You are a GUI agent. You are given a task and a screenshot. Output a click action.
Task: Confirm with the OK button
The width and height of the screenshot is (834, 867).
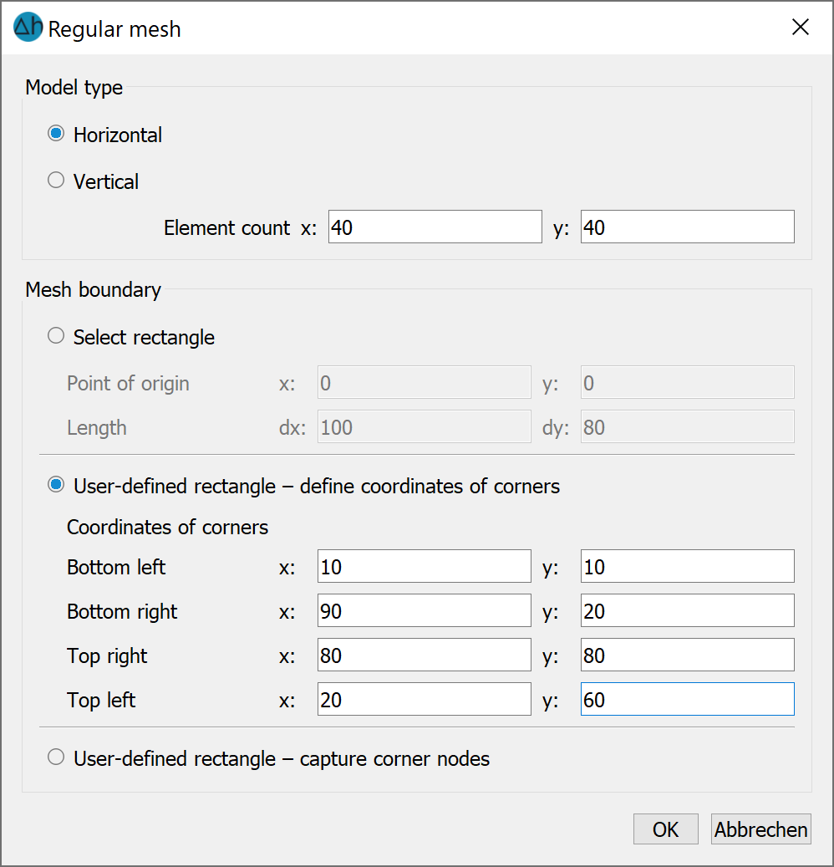(666, 829)
